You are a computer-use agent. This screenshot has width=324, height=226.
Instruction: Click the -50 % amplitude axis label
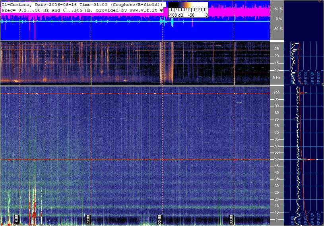[278, 29]
